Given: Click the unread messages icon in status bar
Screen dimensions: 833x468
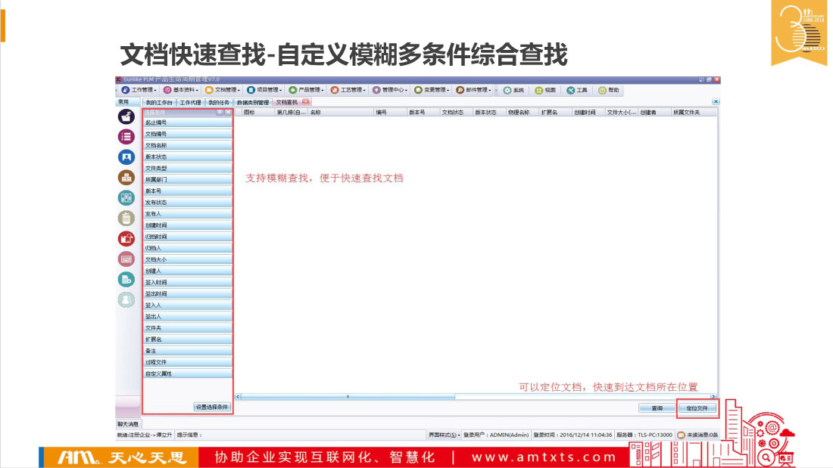Looking at the screenshot, I should [681, 435].
